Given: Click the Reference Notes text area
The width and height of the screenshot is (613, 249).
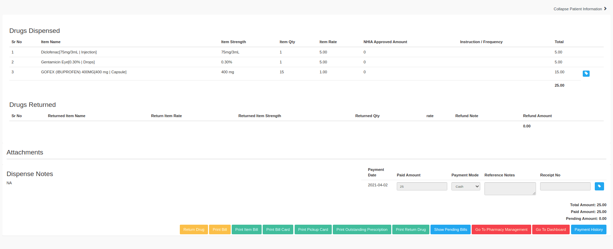Looking at the screenshot, I should point(510,188).
